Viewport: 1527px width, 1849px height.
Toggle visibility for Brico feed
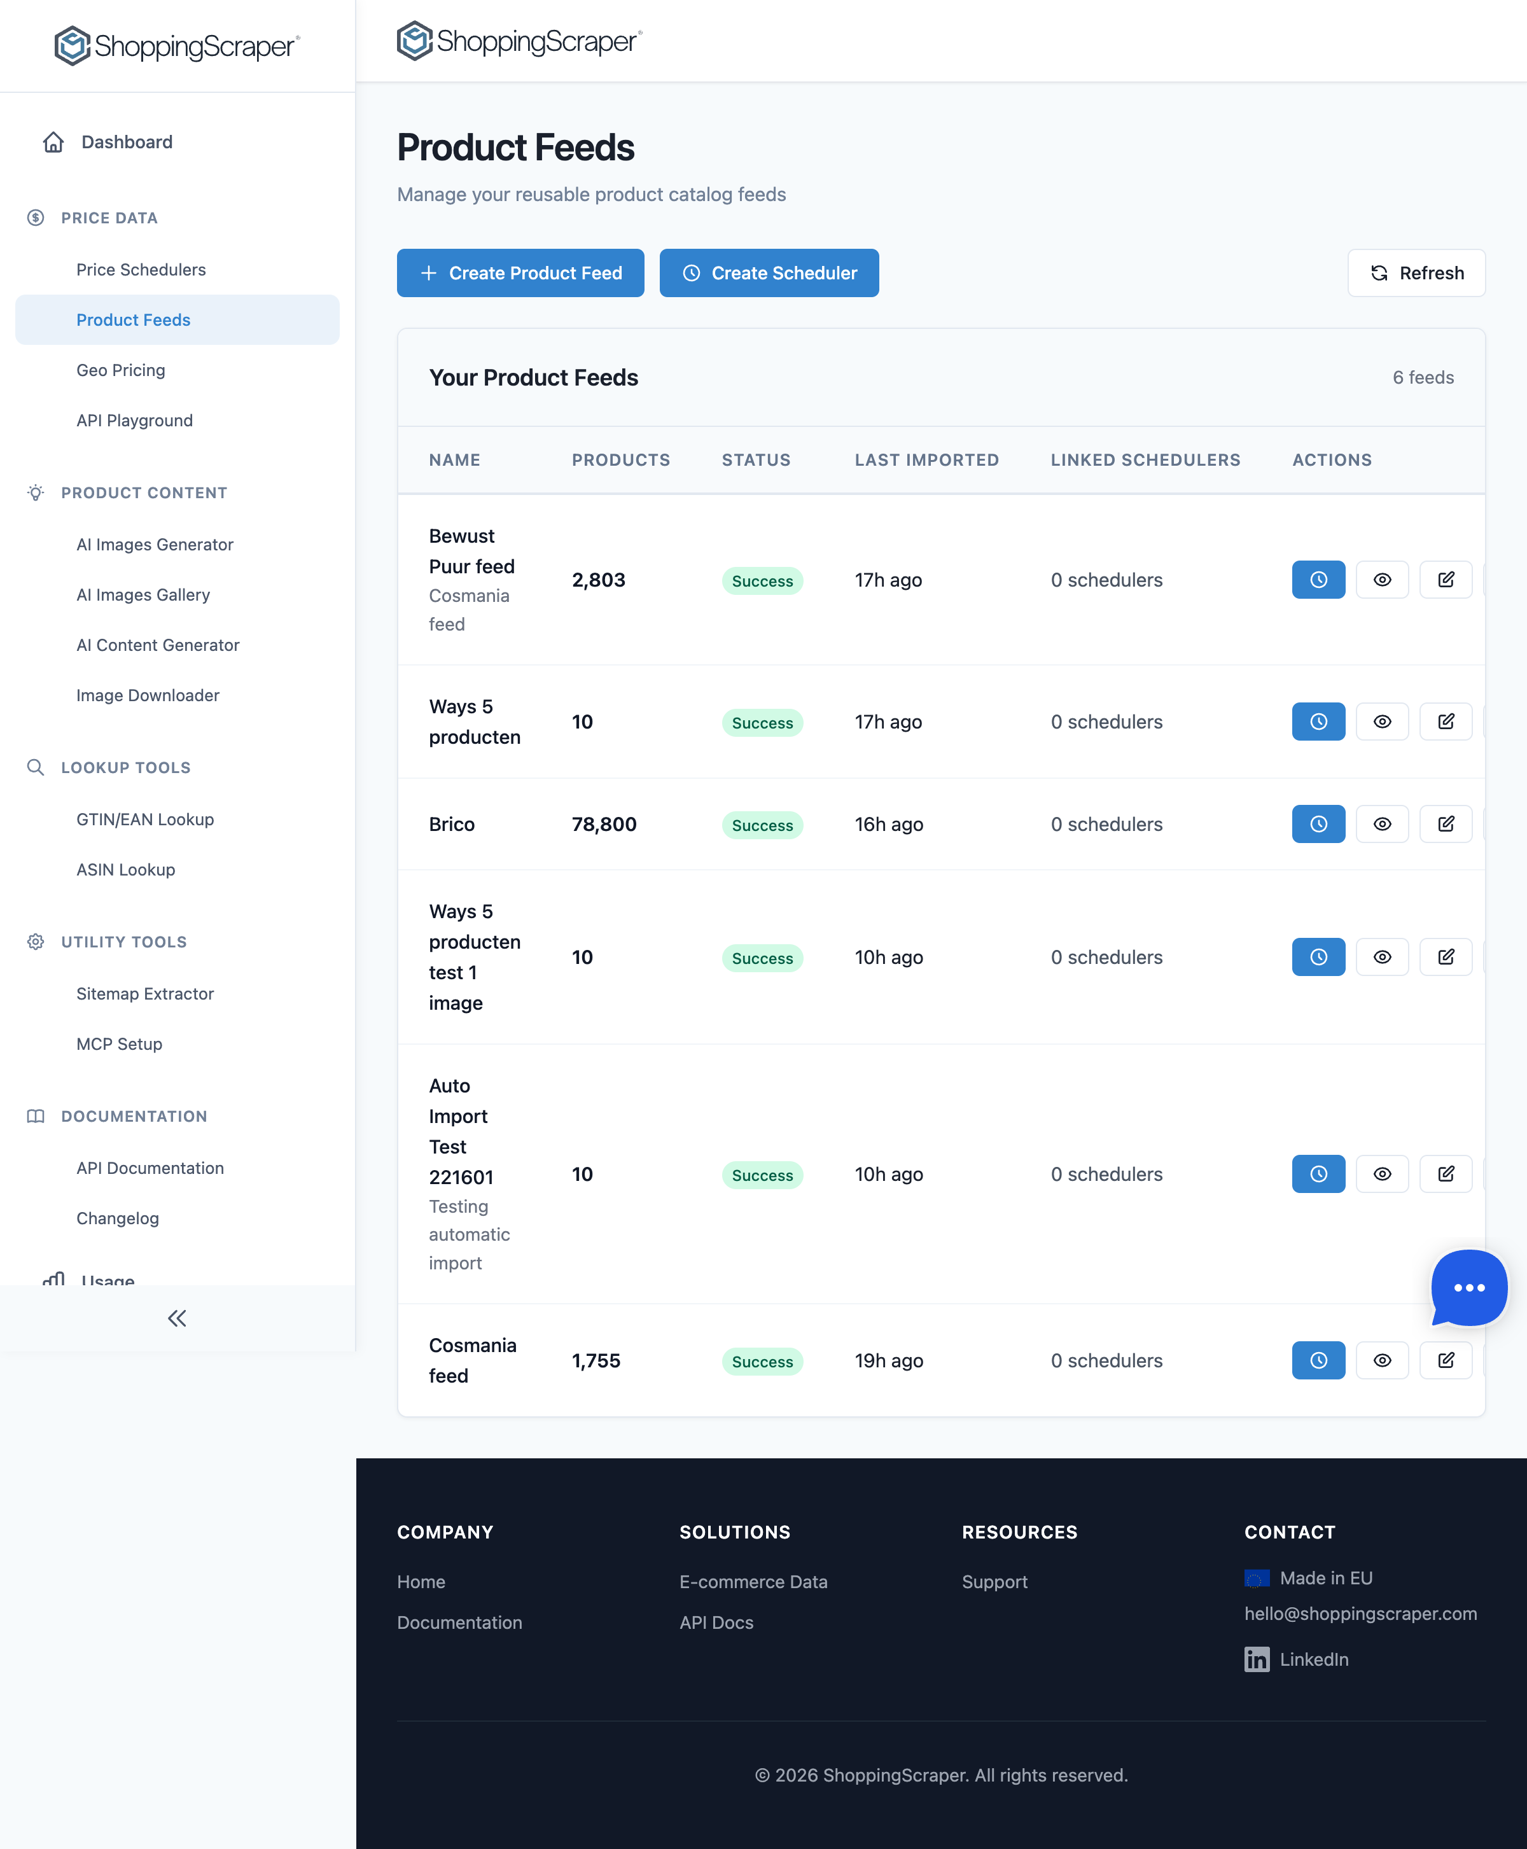click(x=1382, y=824)
